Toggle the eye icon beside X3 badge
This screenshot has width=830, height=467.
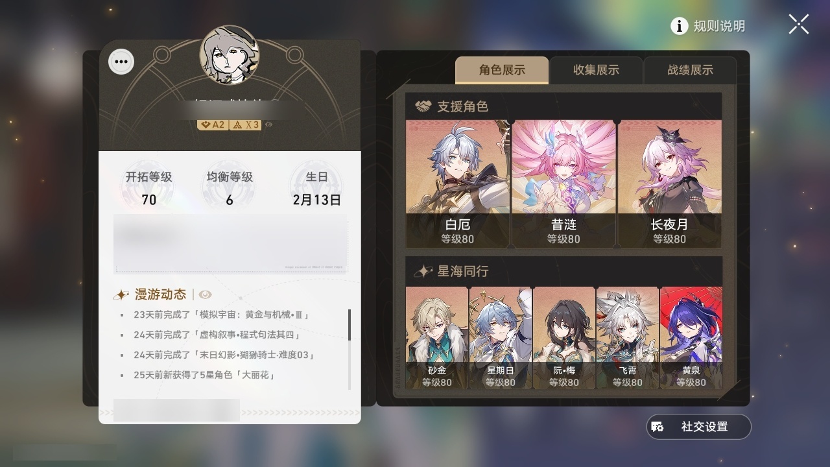pos(269,125)
